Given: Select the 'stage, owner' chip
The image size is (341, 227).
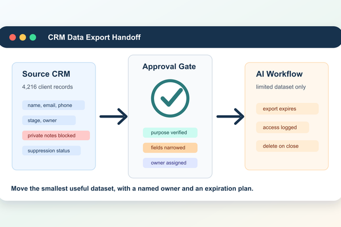Looking at the screenshot, I should pos(49,120).
